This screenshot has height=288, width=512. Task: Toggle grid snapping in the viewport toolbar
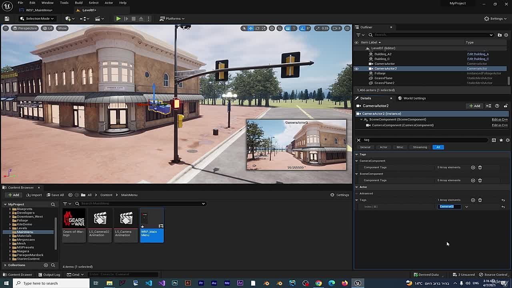[x=288, y=28]
